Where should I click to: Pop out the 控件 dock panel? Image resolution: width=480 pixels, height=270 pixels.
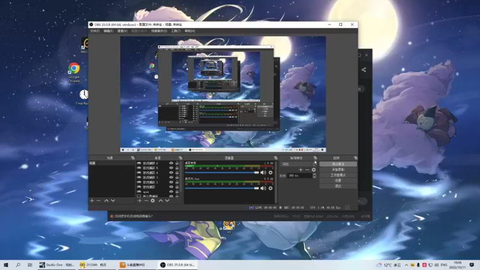[355, 158]
